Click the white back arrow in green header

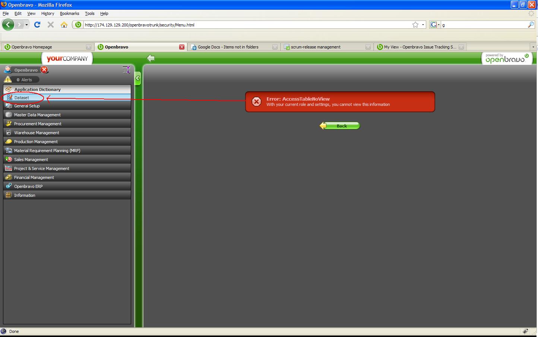point(151,58)
